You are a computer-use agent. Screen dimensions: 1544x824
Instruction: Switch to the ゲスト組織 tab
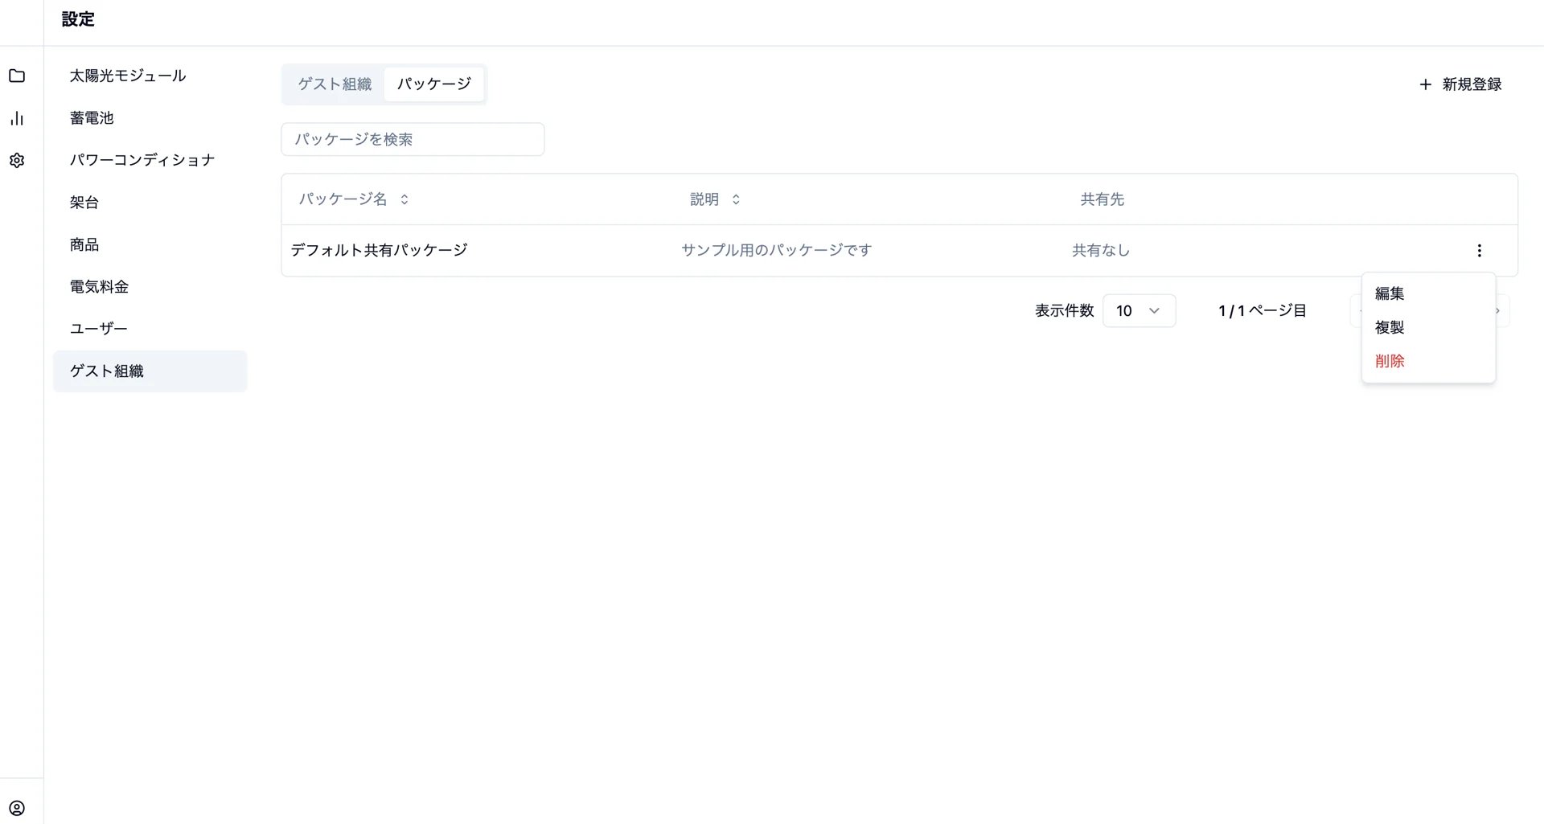coord(335,84)
